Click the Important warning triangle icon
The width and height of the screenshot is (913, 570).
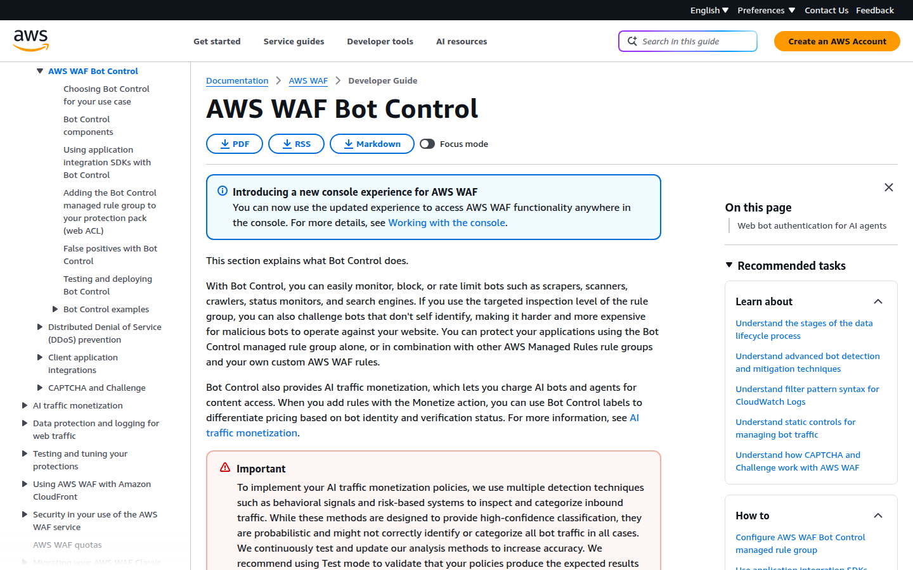tap(225, 467)
